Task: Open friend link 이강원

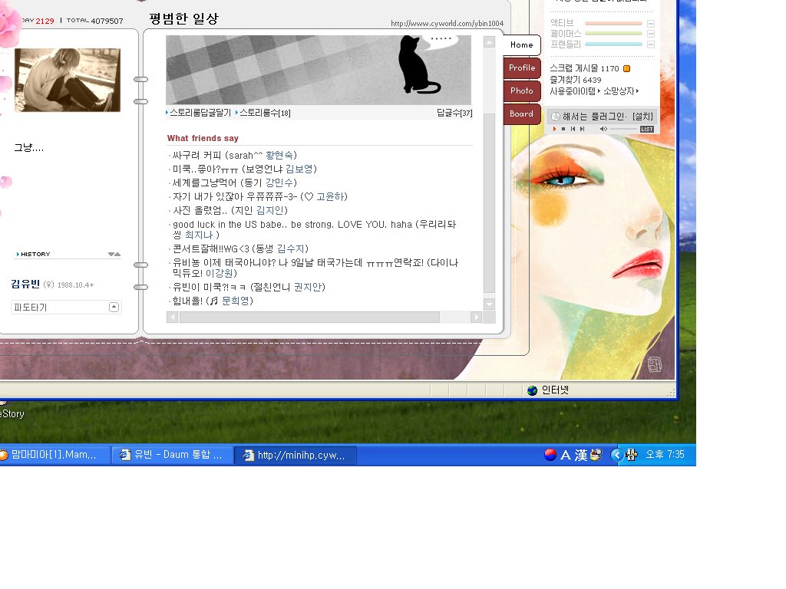Action: coord(219,273)
